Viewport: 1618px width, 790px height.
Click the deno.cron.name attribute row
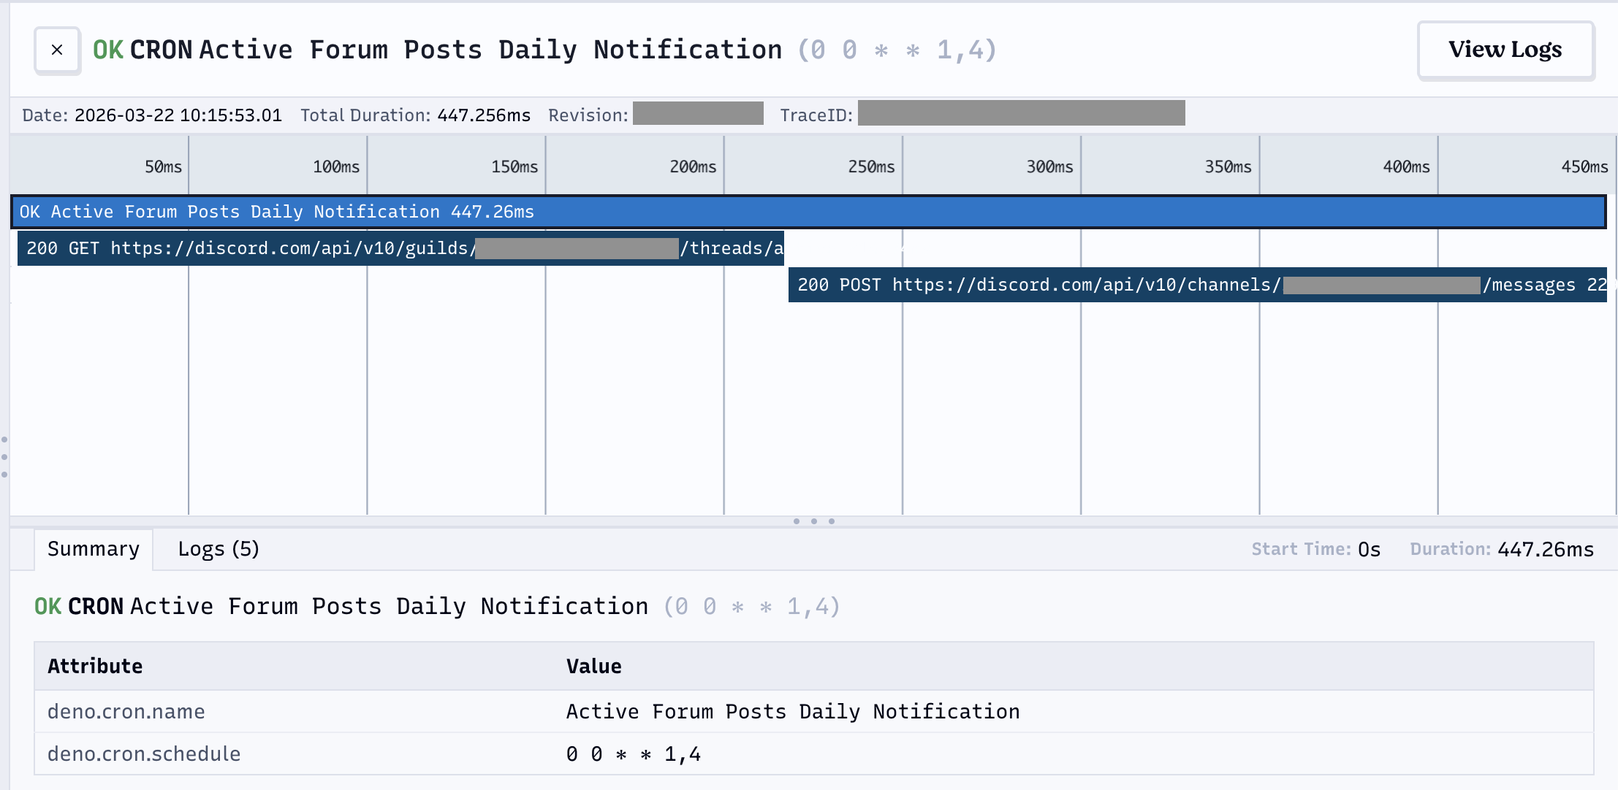126,712
